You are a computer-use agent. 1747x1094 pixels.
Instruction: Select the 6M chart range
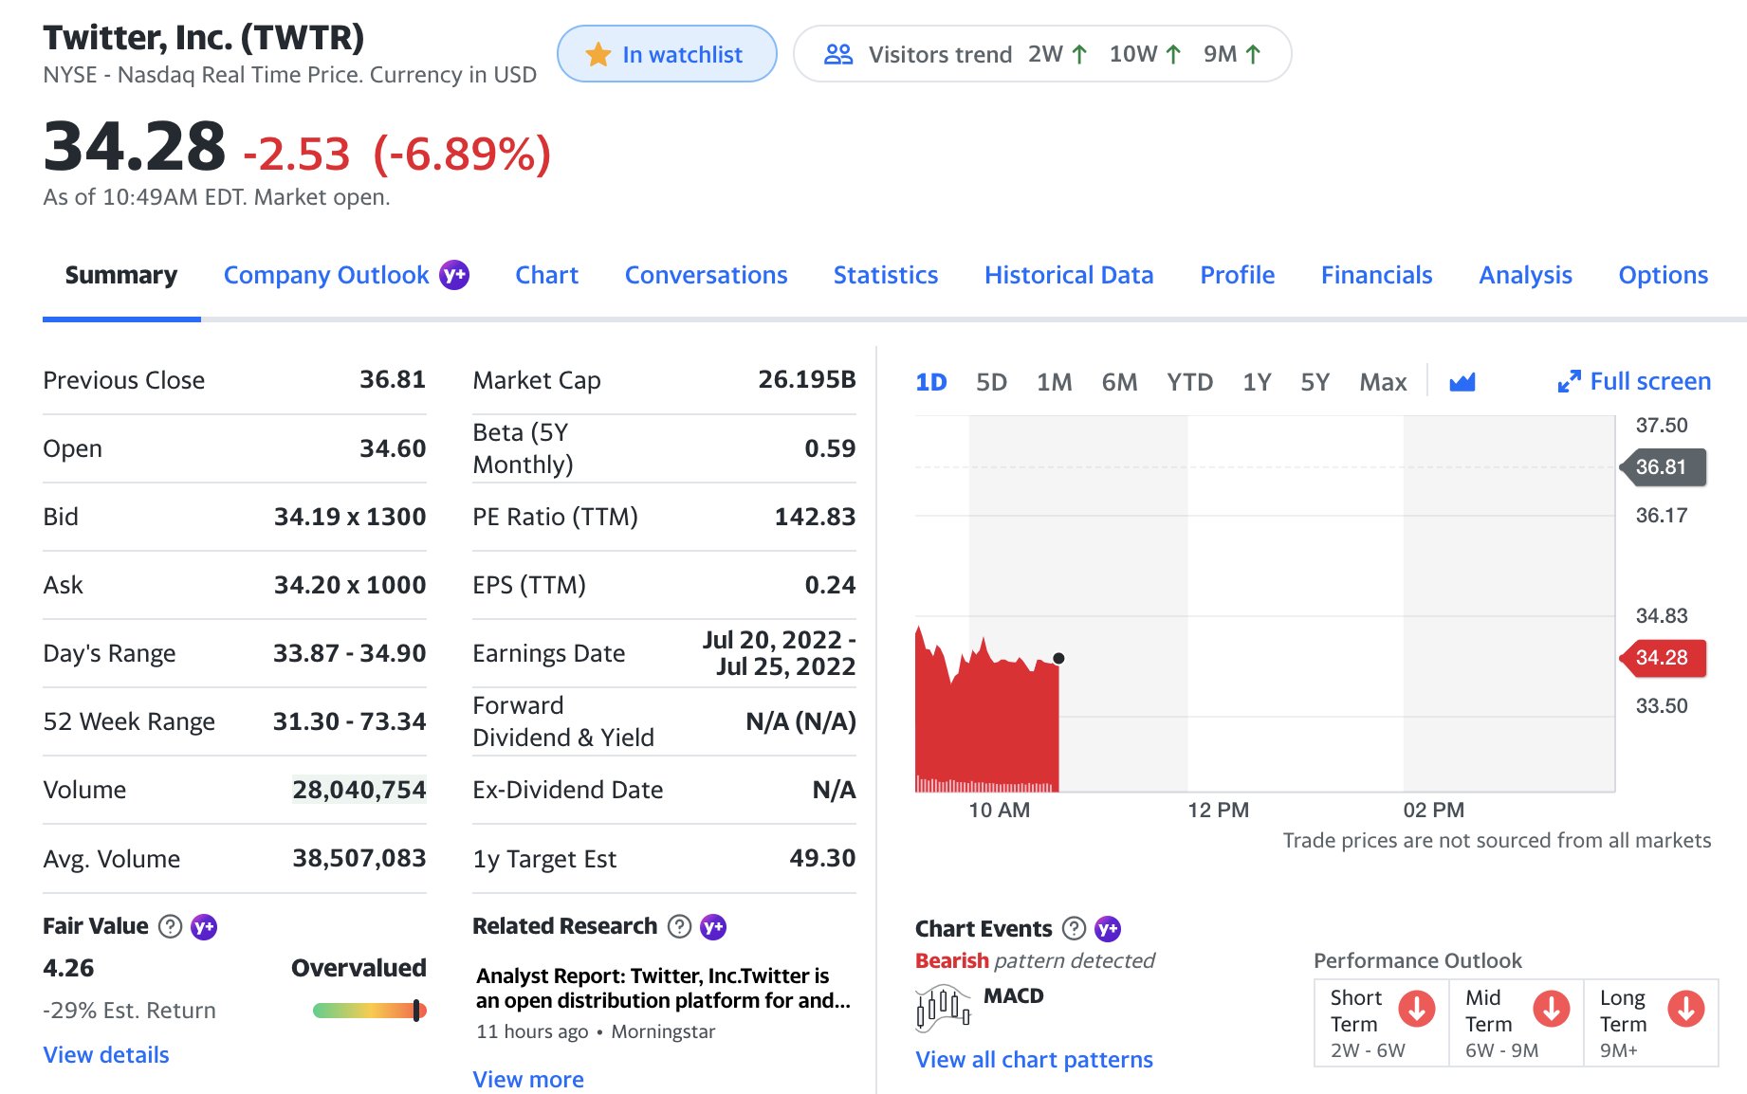[1120, 382]
